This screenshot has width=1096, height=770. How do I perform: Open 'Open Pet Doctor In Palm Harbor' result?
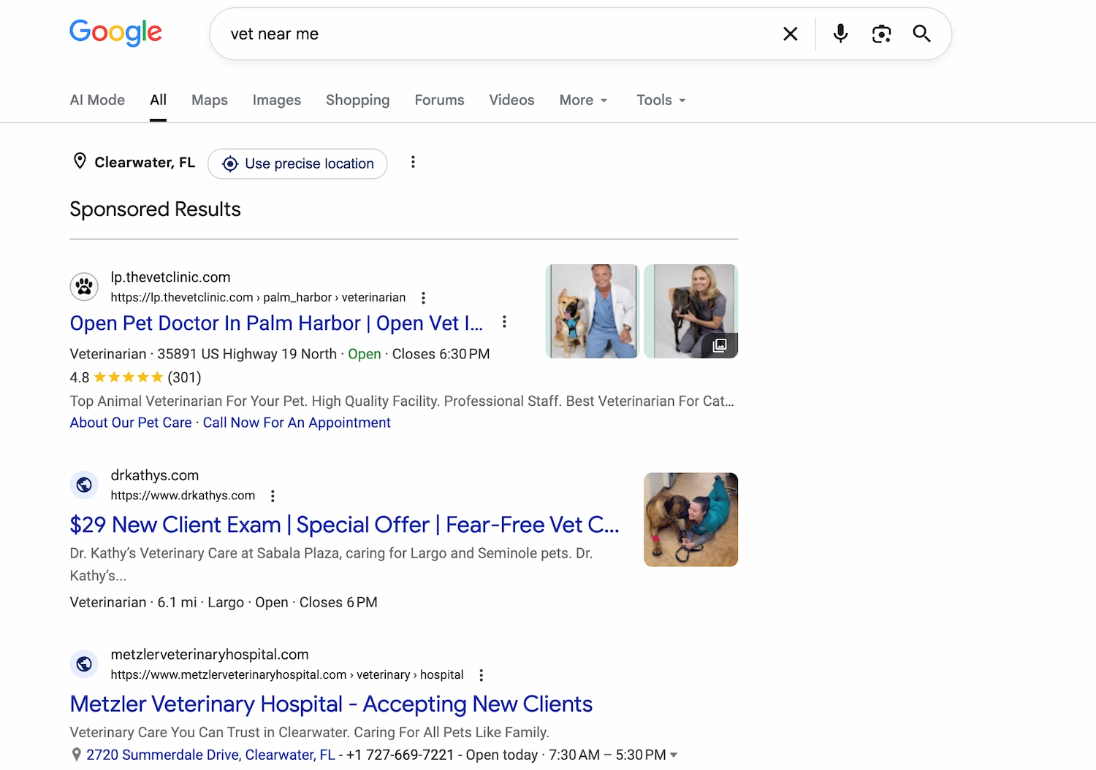pos(276,323)
